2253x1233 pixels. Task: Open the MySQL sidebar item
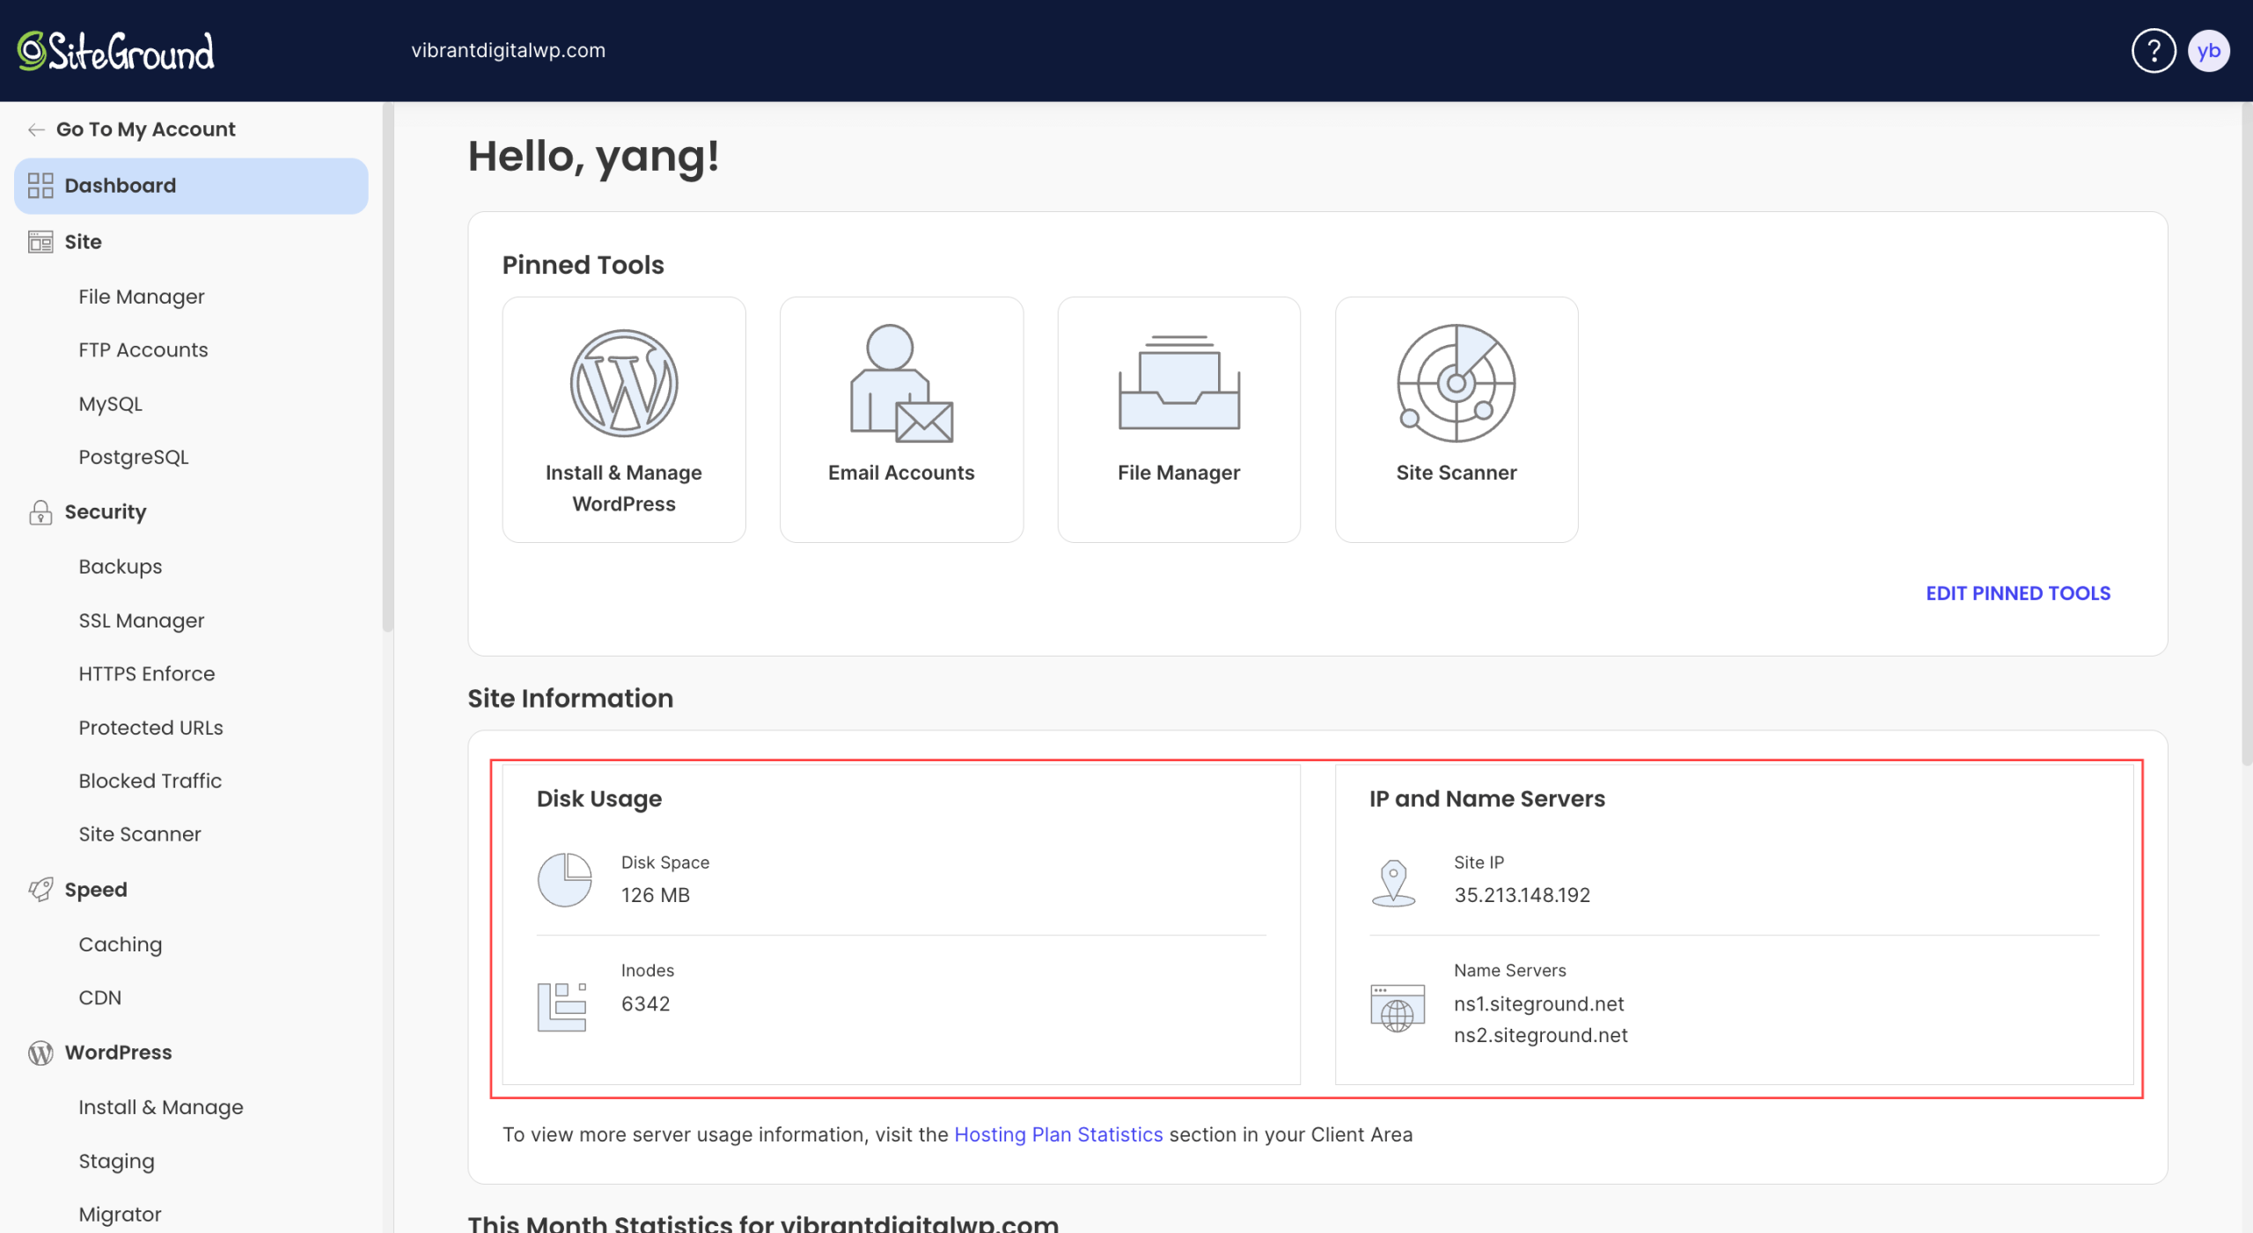pos(110,404)
